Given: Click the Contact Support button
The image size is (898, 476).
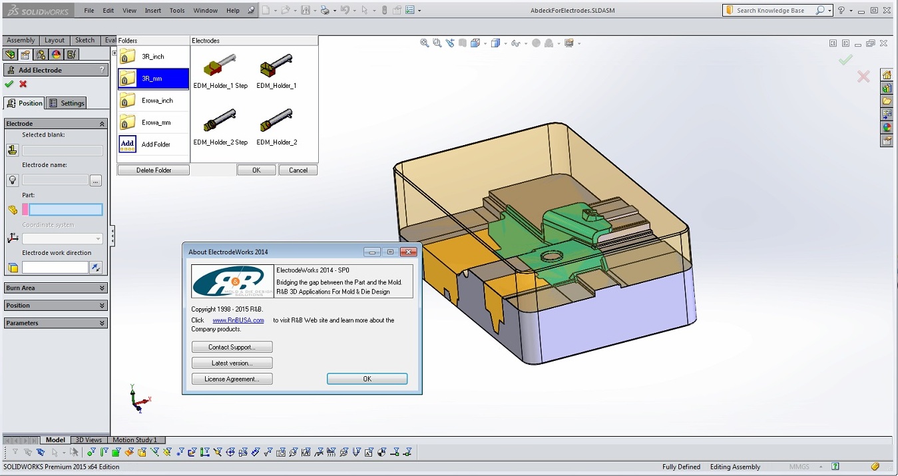Looking at the screenshot, I should 232,348.
